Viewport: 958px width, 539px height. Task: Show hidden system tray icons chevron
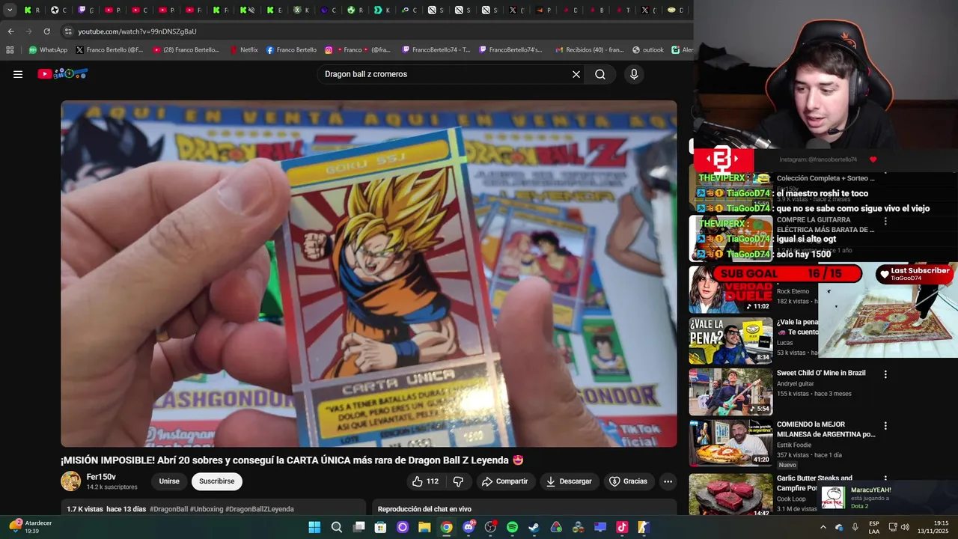point(823,527)
